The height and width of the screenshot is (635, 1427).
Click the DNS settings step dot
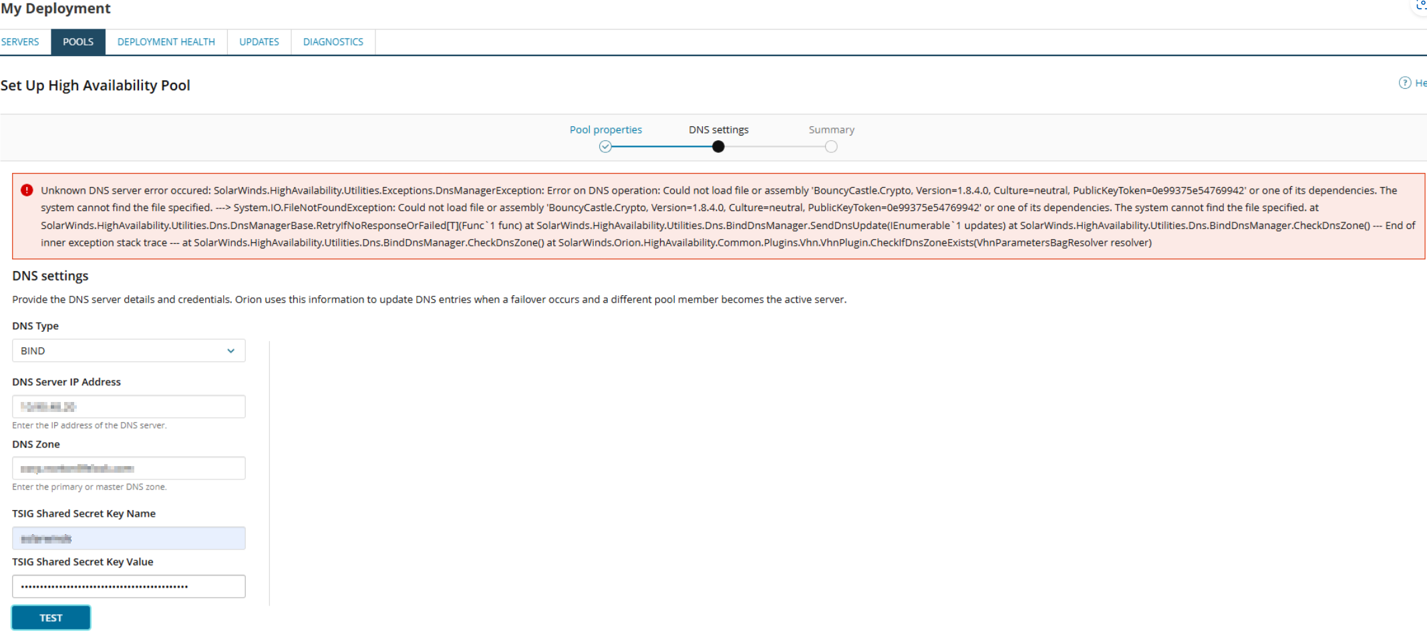[x=718, y=147]
